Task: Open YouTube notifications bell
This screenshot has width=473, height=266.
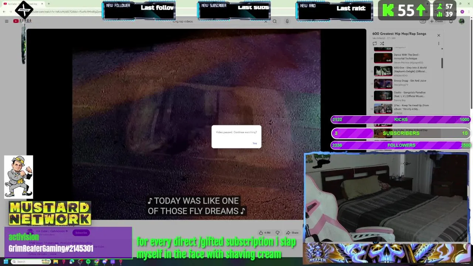Action: [451, 21]
